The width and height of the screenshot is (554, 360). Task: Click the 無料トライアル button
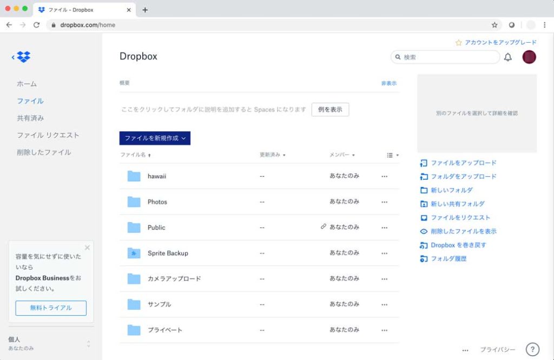click(x=51, y=308)
